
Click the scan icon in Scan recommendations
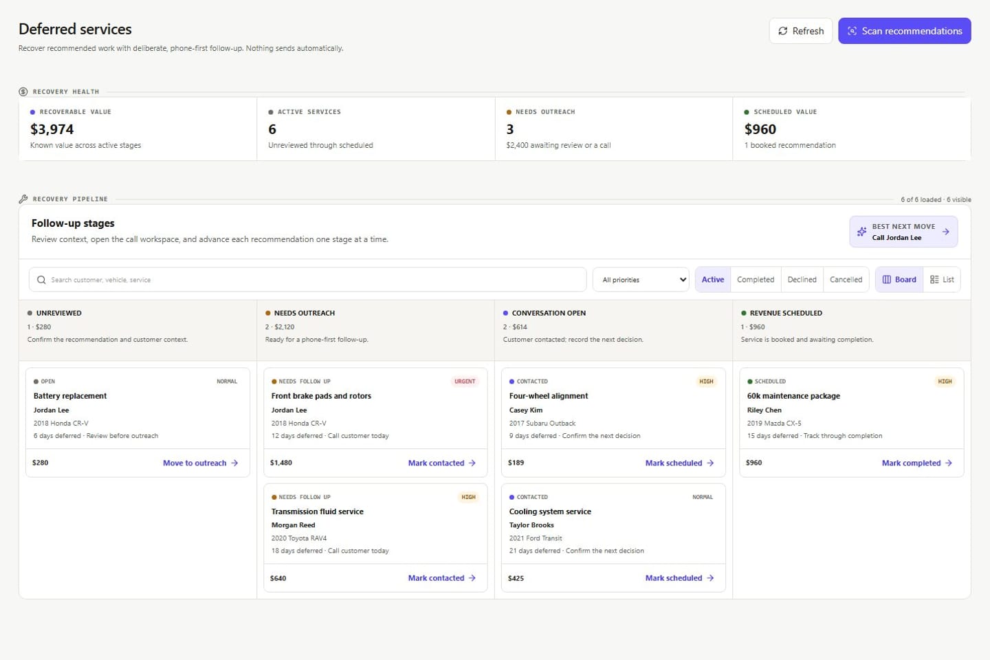(852, 31)
